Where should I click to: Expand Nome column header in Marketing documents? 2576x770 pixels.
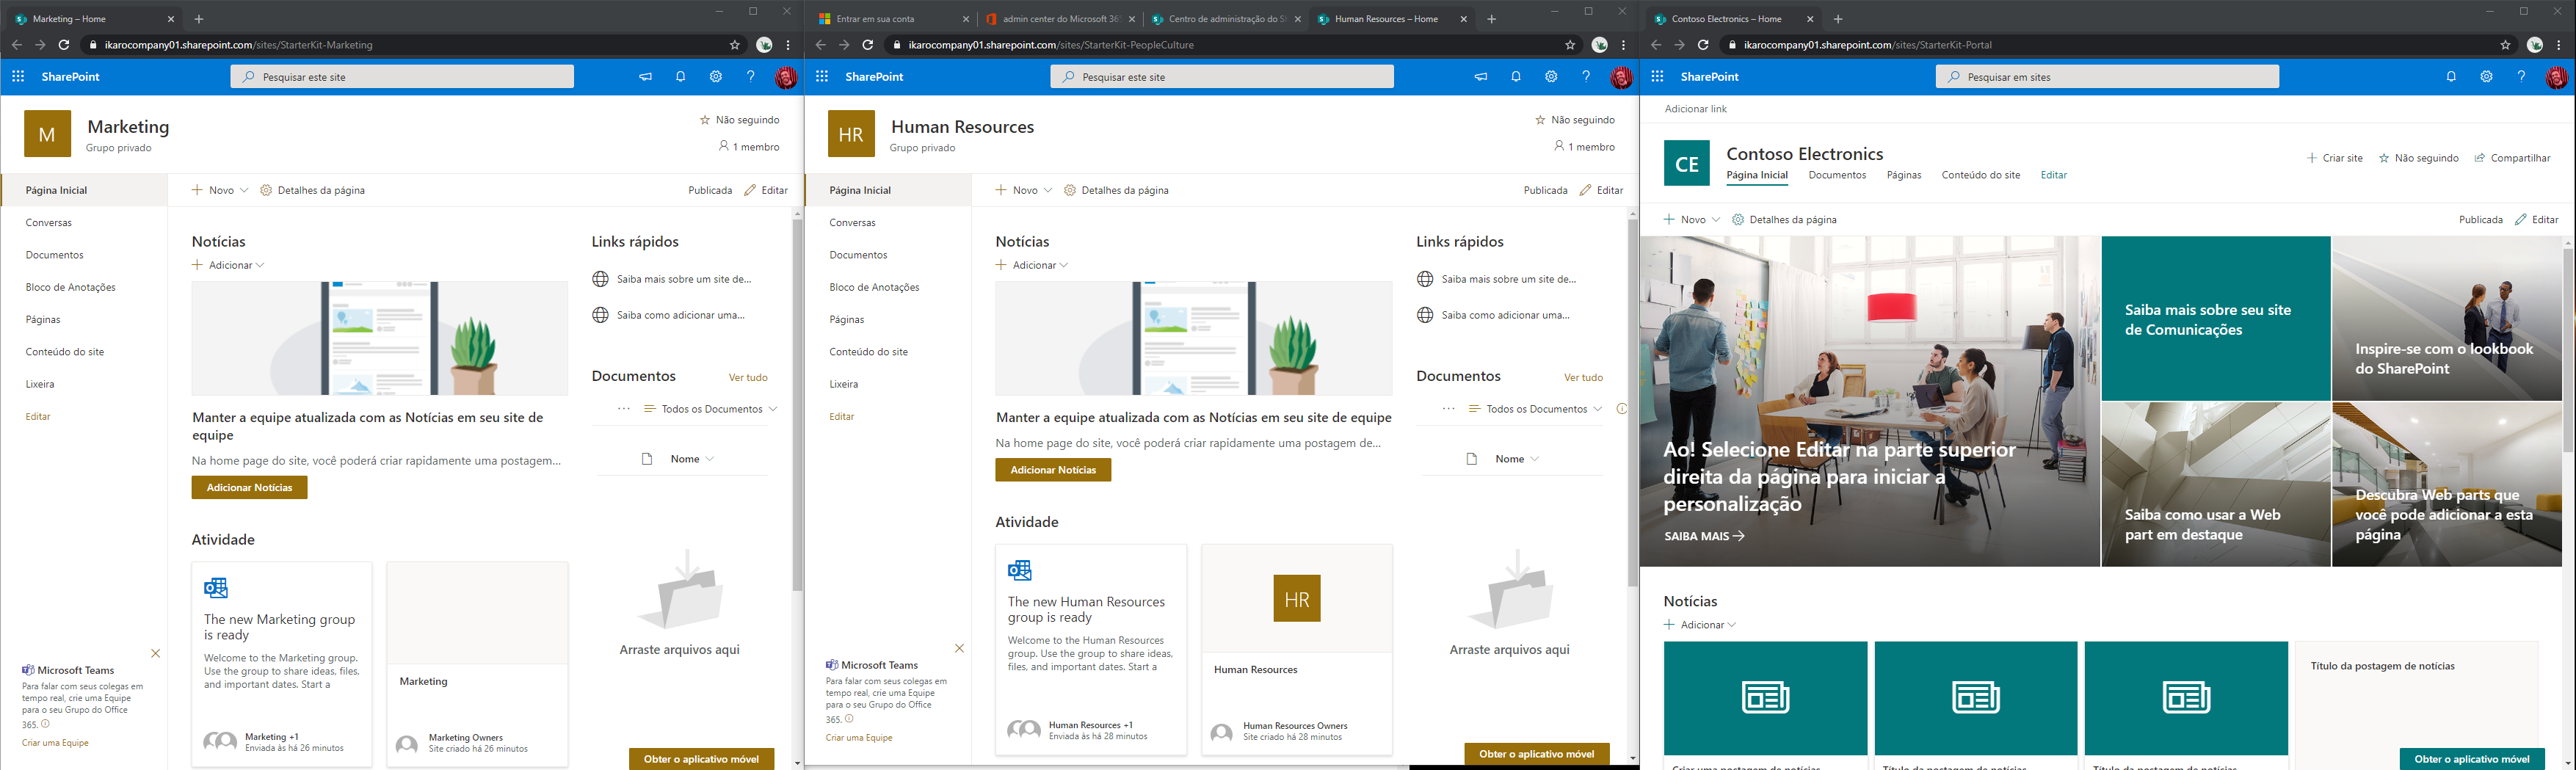[x=692, y=459]
